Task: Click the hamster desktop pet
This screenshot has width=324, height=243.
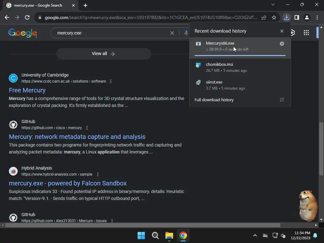Action: [x=308, y=206]
